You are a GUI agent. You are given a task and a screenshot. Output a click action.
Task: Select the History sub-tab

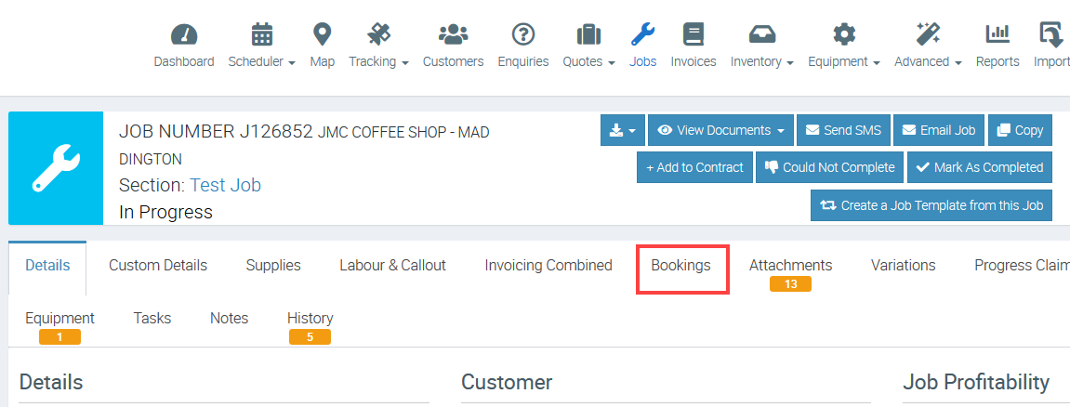click(x=310, y=319)
